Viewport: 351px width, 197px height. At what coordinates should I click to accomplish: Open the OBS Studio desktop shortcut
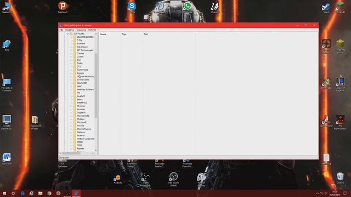[x=173, y=179]
